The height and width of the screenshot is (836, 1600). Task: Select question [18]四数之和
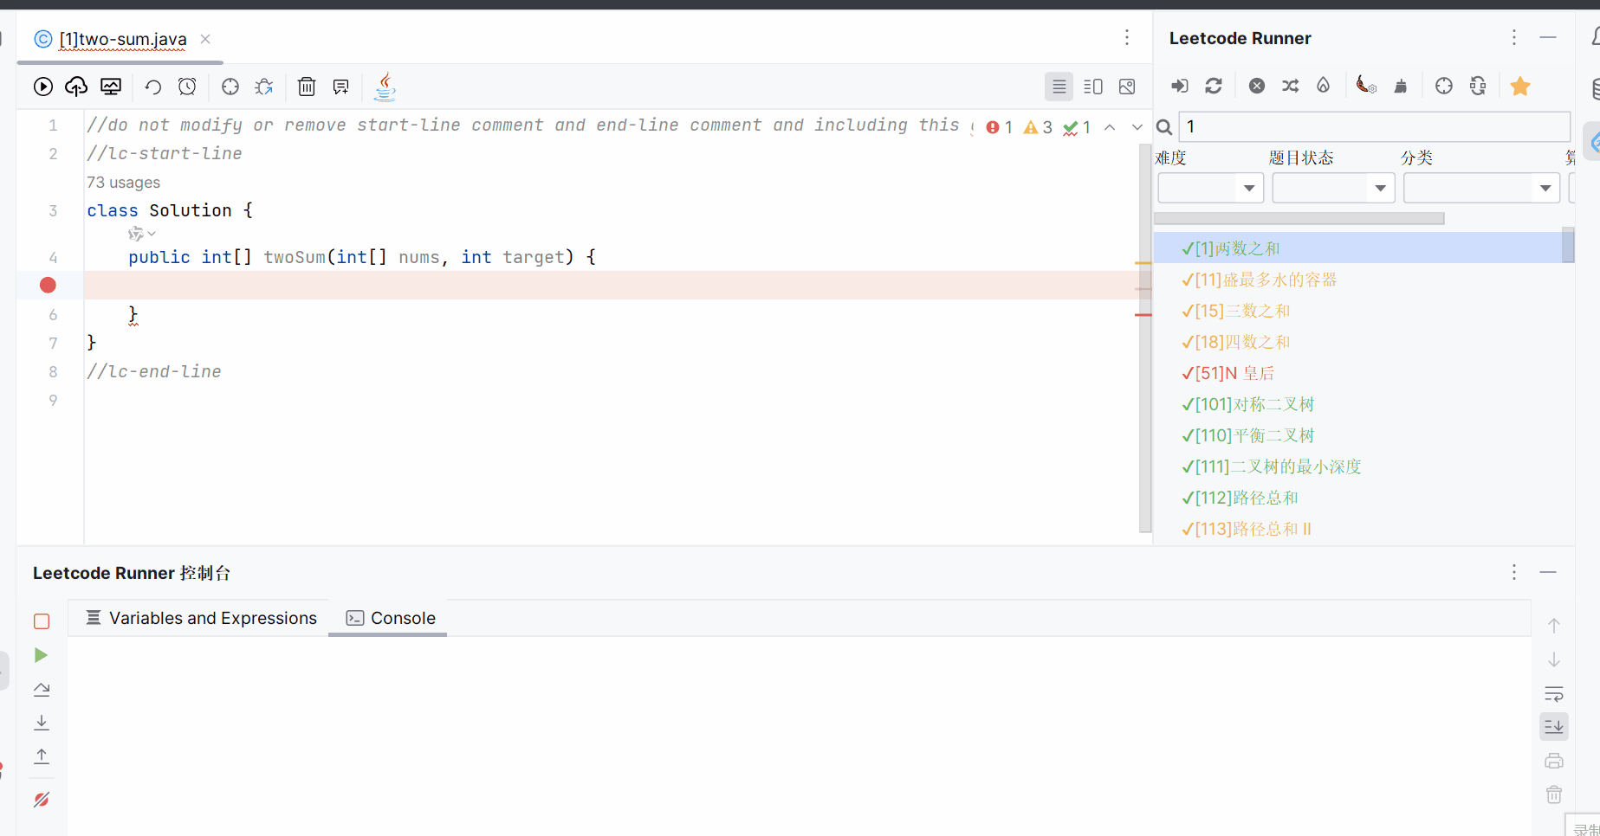coord(1358,342)
